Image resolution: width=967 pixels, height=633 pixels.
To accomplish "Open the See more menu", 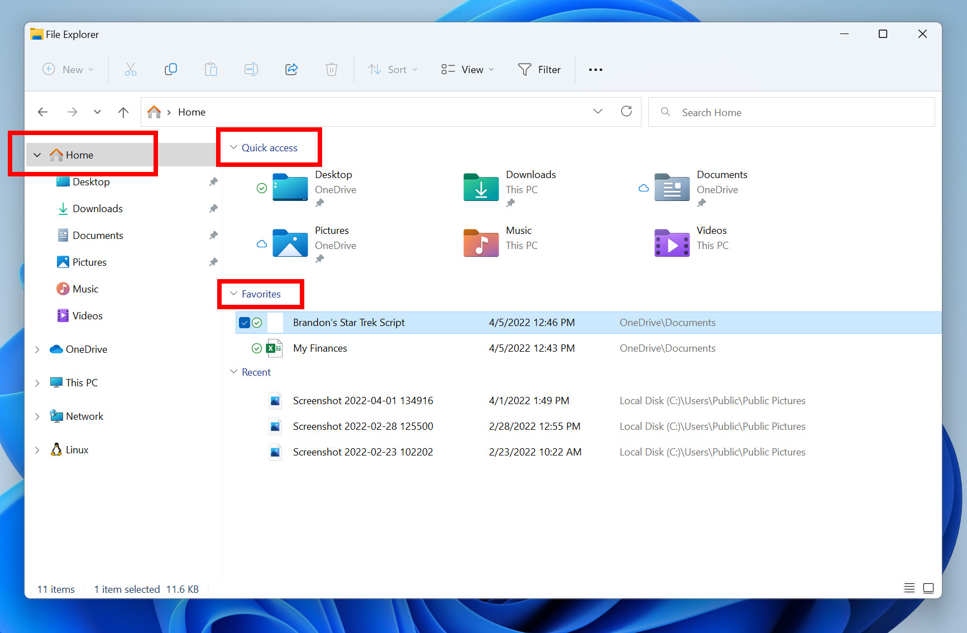I will 595,69.
